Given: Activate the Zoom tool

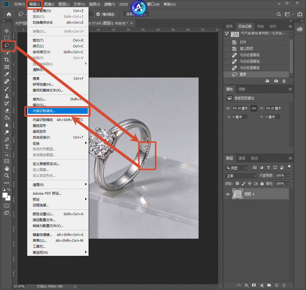Looking at the screenshot, I should 7,176.
